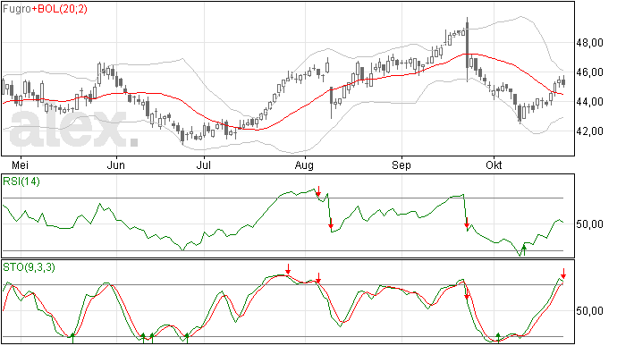Click the Aug month label
The image size is (617, 346).
(304, 165)
